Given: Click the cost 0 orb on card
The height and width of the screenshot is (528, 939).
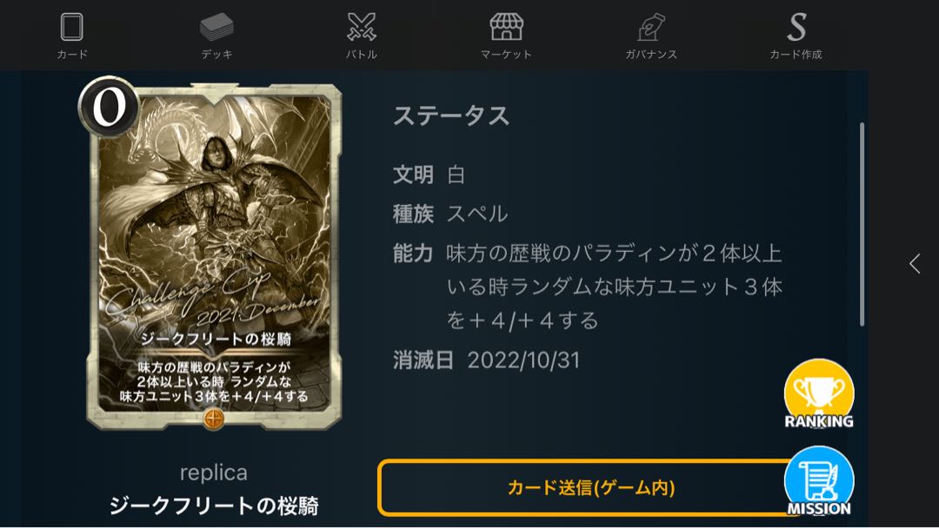Looking at the screenshot, I should tap(109, 107).
